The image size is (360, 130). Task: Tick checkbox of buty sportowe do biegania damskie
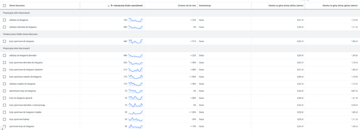[x=4, y=70]
